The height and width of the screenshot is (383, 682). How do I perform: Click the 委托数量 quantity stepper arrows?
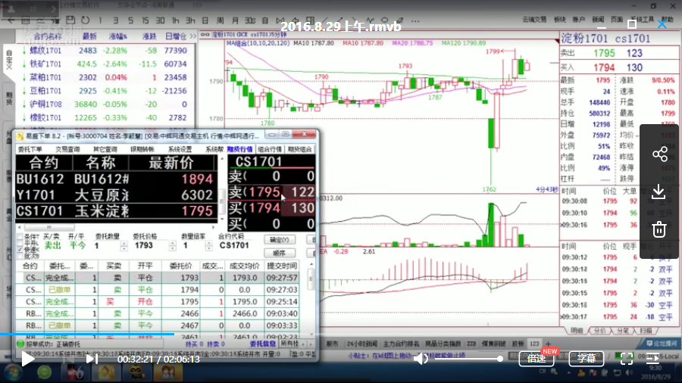[x=124, y=246]
